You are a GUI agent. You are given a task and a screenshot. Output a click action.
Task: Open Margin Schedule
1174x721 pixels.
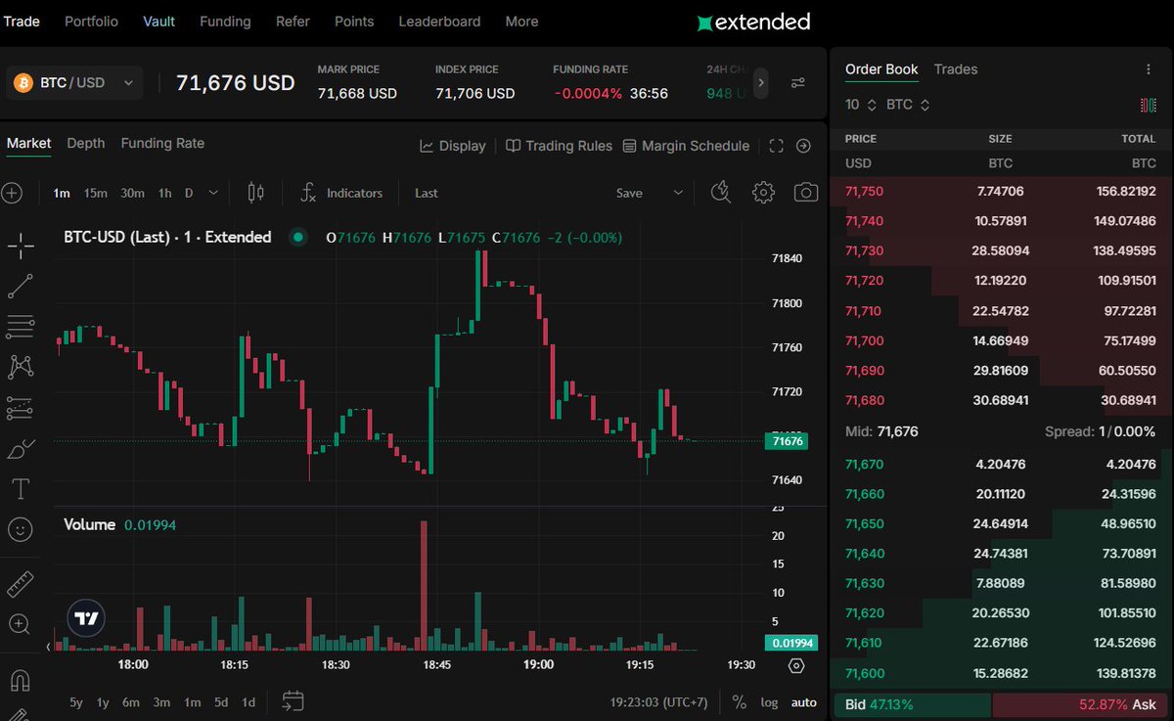click(686, 146)
